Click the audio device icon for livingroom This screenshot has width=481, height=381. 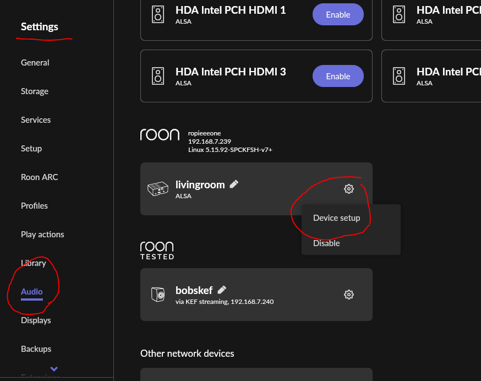158,189
